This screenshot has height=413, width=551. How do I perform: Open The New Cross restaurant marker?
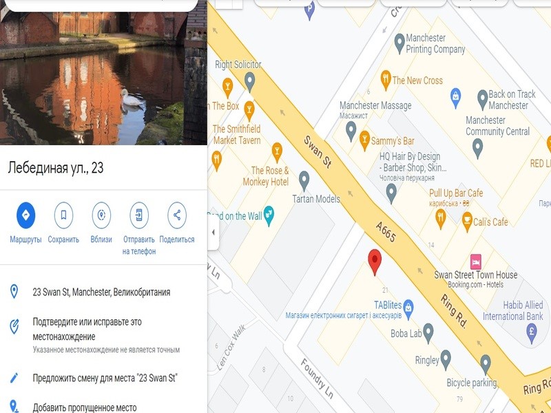(386, 80)
